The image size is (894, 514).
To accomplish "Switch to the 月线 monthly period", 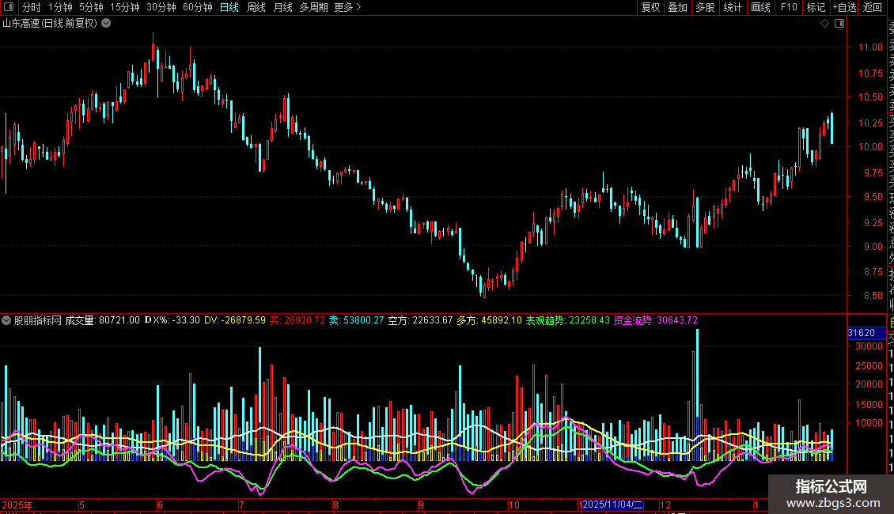I will pyautogui.click(x=282, y=7).
